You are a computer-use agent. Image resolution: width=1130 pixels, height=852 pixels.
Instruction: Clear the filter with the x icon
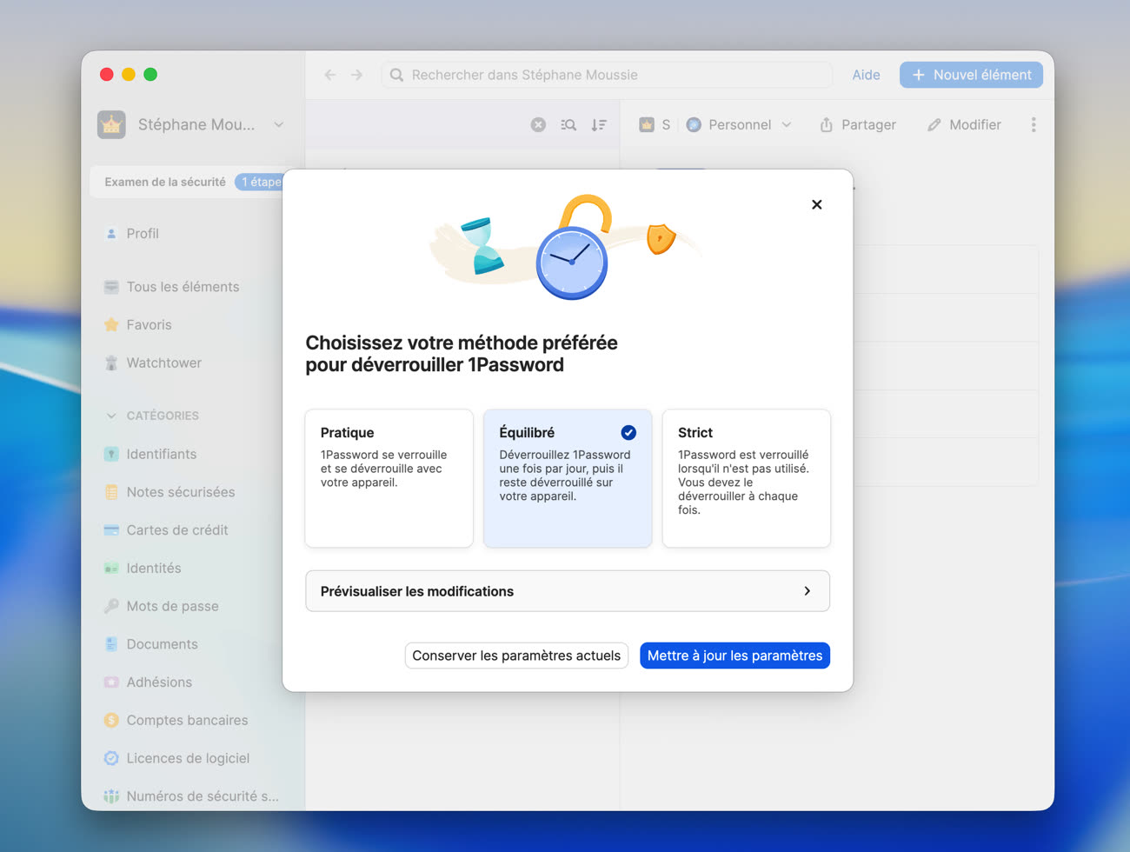pyautogui.click(x=539, y=124)
